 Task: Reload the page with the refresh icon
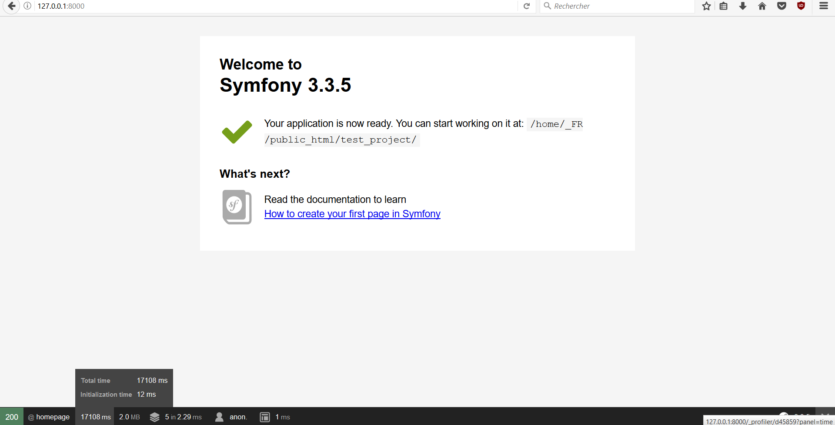click(527, 6)
